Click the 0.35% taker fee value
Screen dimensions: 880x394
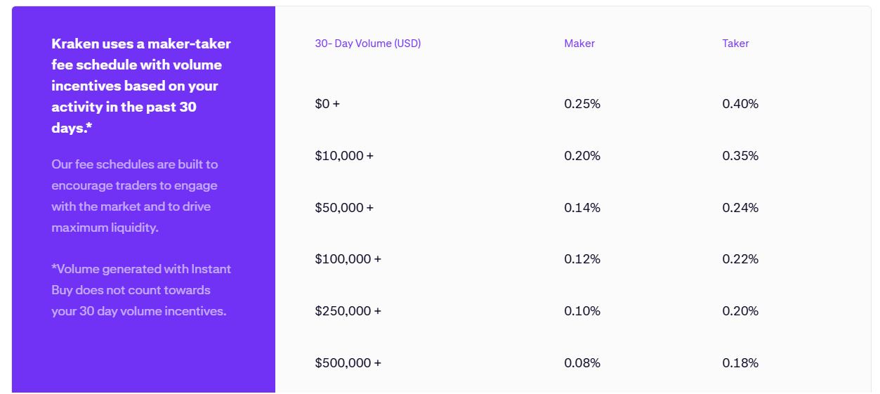(x=740, y=156)
